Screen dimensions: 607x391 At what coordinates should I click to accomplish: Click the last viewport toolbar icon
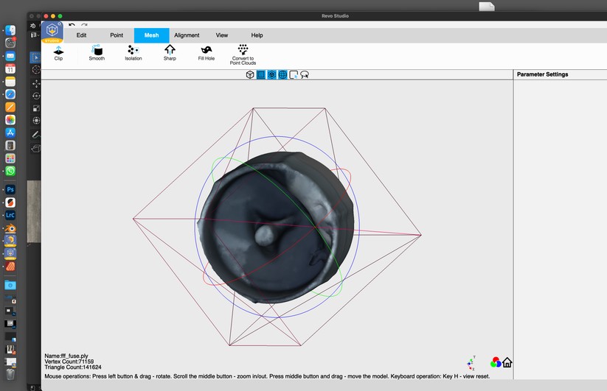pyautogui.click(x=304, y=74)
